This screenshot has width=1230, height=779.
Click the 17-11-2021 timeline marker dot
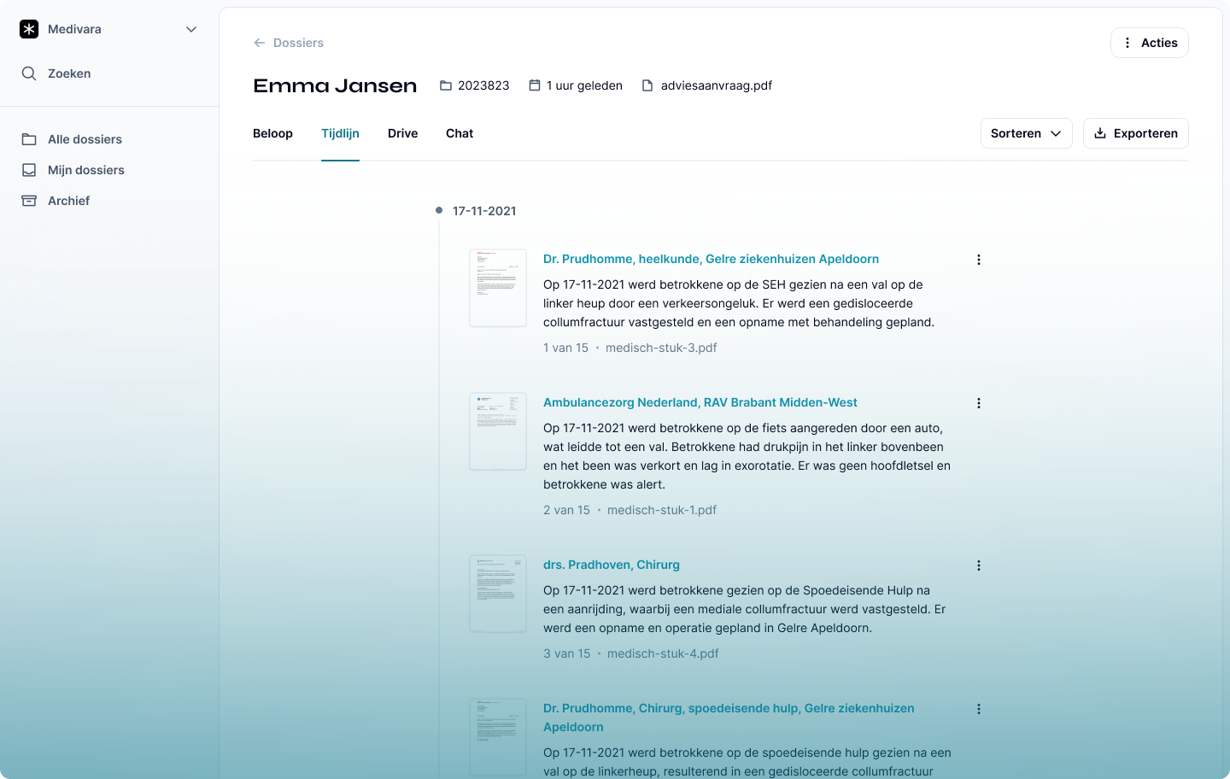439,209
